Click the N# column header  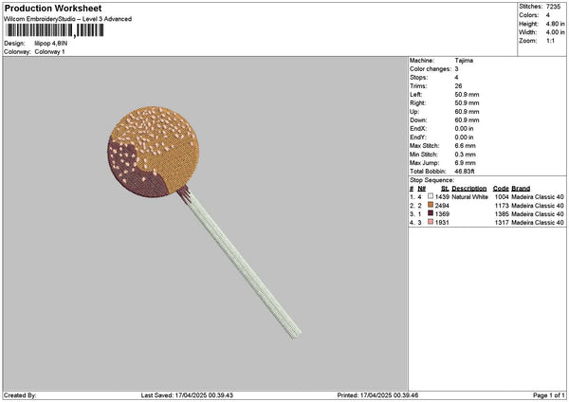(x=421, y=189)
